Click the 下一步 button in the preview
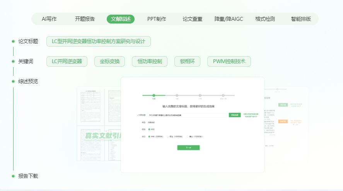 (188, 147)
